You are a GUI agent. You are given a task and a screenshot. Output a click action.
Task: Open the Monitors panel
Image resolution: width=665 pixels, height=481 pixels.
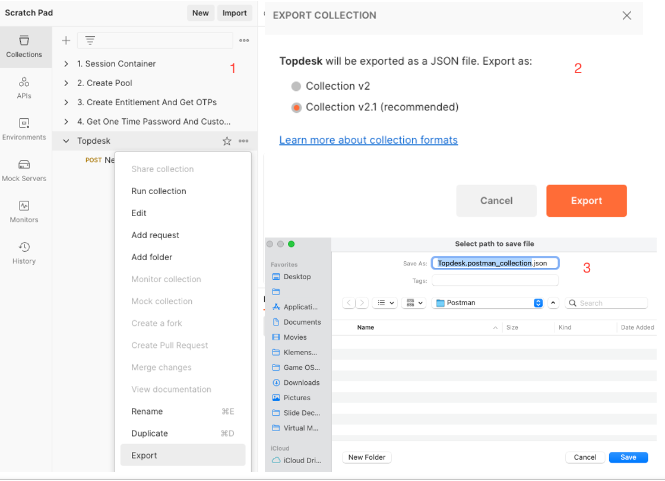[24, 211]
